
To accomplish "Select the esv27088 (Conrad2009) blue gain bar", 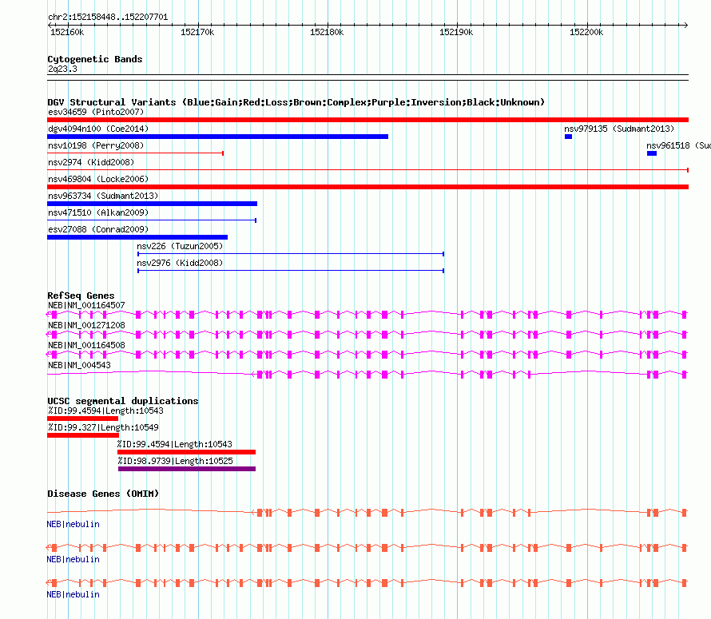I will point(137,237).
